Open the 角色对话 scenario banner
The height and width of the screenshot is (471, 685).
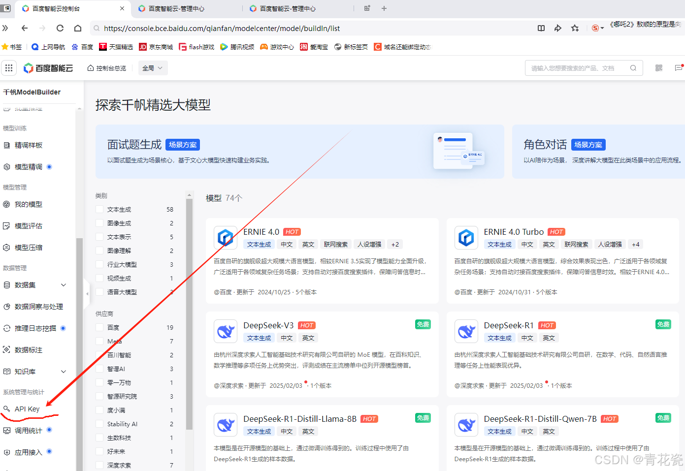598,152
